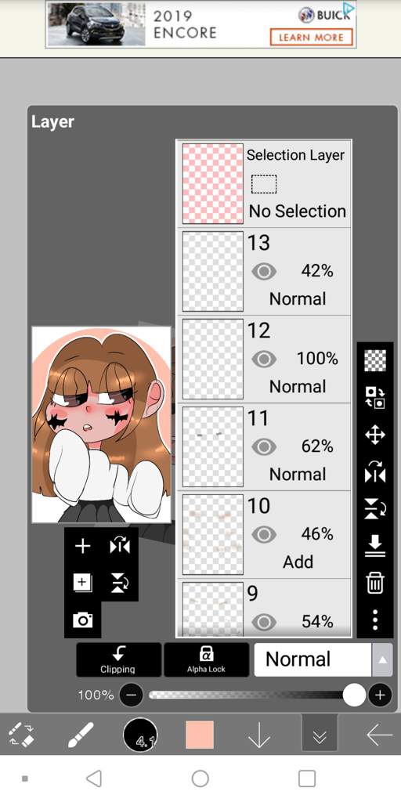The width and height of the screenshot is (401, 802).
Task: Open the Normal blend mode dropdown
Action: 312,659
